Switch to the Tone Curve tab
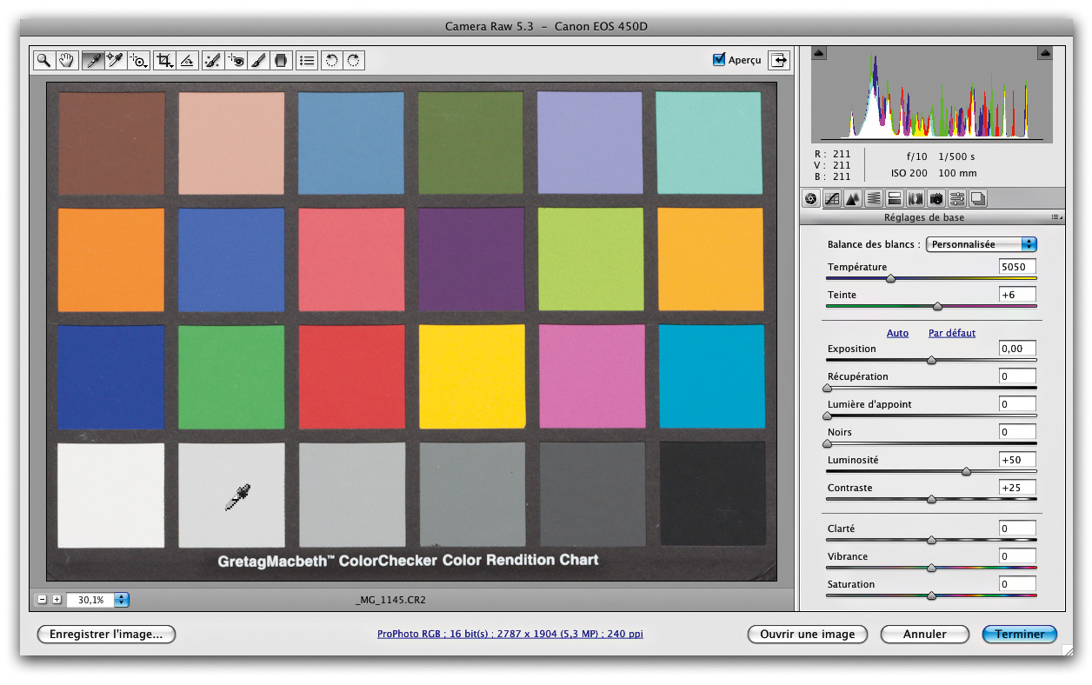 click(831, 199)
